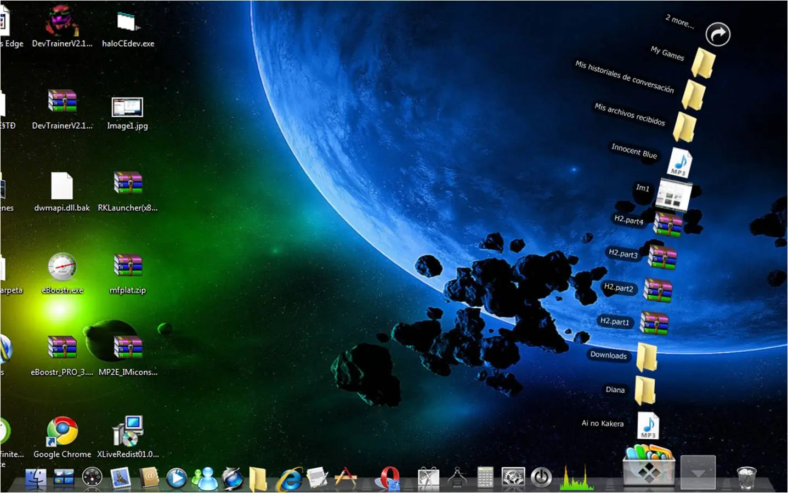Screen dimensions: 788x493
Task: Launch Messenger buddies icon in dock
Action: point(205,478)
